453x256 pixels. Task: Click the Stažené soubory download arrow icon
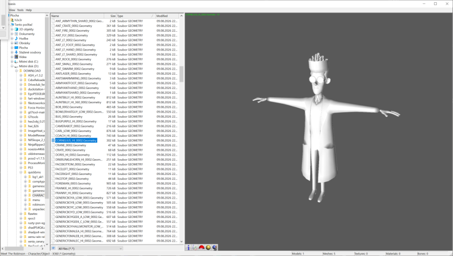16,52
